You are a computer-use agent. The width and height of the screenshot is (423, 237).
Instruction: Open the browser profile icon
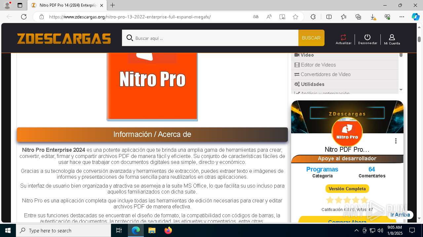pos(7,5)
